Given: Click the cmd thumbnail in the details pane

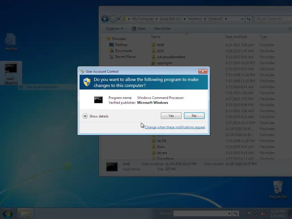Looking at the screenshot, I should [x=112, y=167].
